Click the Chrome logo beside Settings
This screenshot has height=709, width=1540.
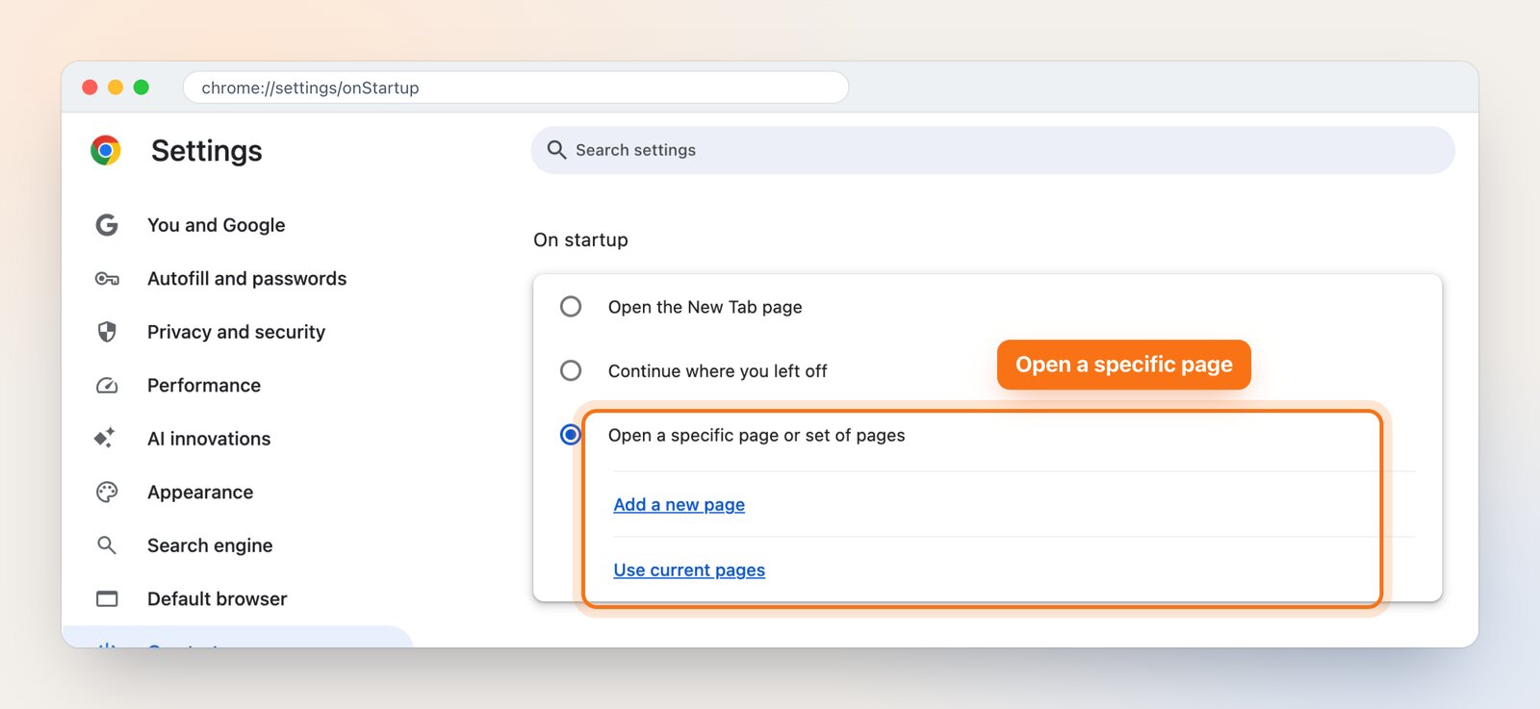pos(106,150)
